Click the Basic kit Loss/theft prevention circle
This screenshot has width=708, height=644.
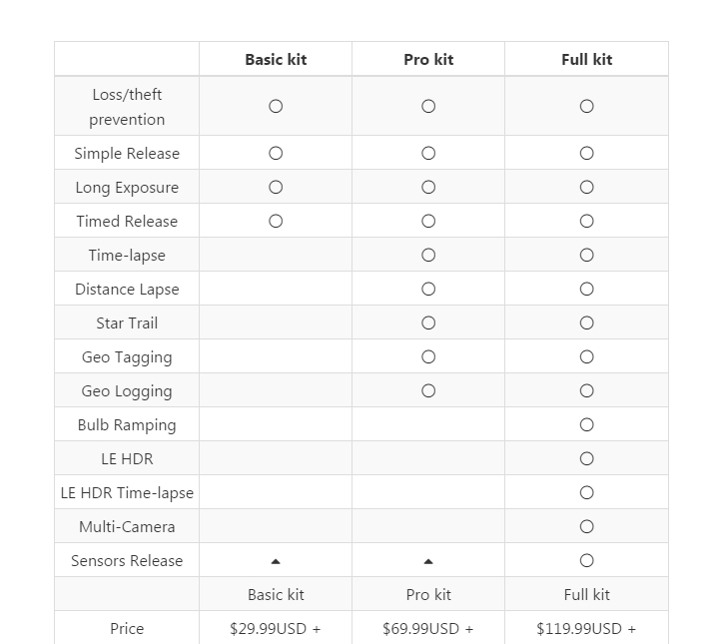(276, 106)
